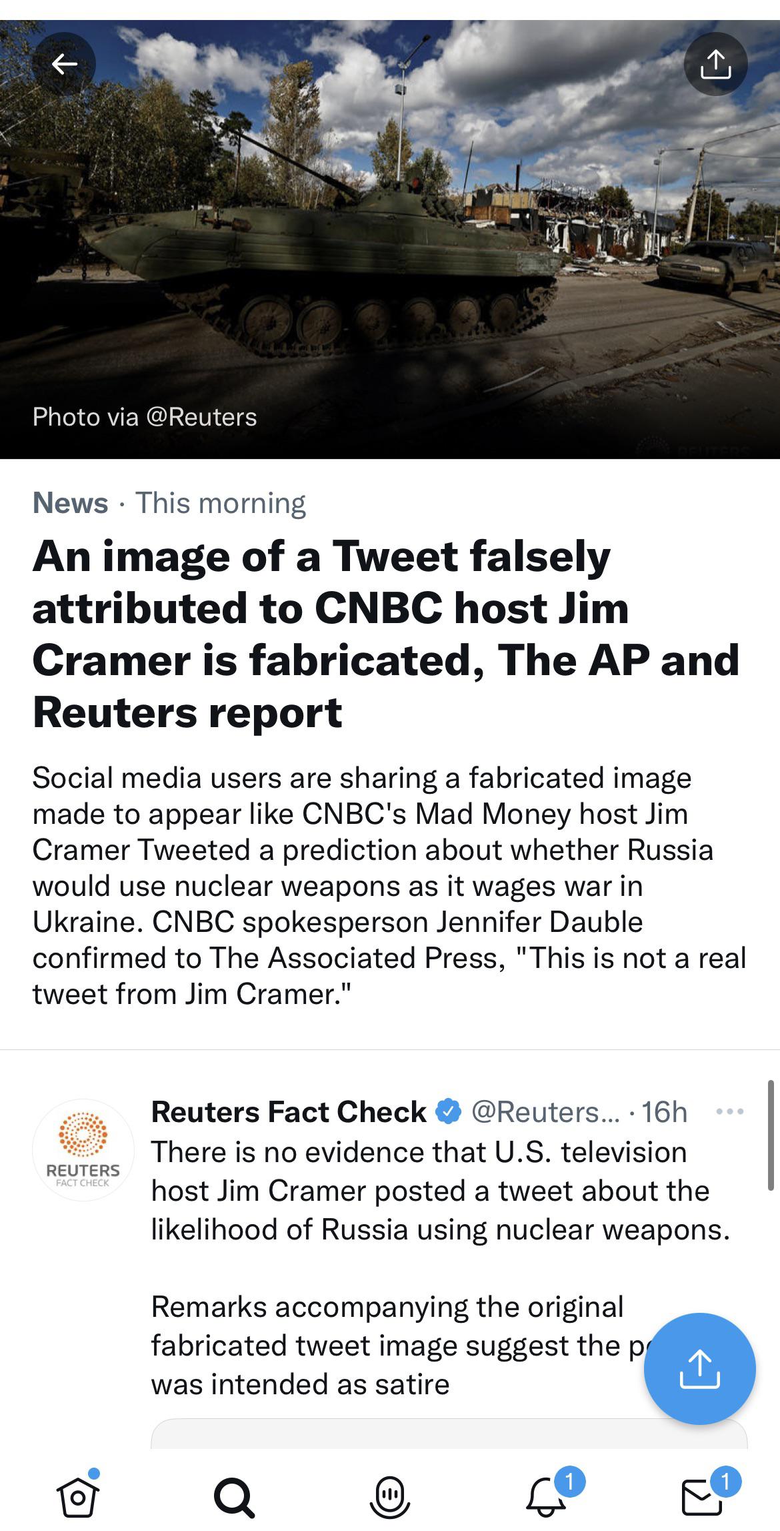
Task: Open the Search tab
Action: click(x=233, y=1497)
